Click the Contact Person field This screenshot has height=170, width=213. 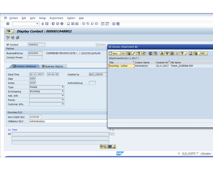[x=35, y=57]
